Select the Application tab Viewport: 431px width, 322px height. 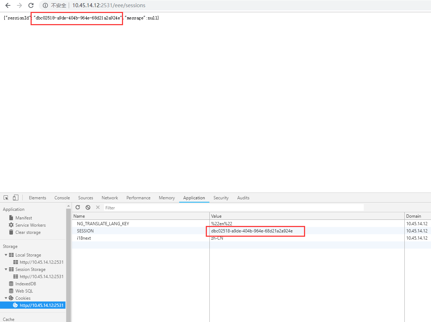pos(194,198)
